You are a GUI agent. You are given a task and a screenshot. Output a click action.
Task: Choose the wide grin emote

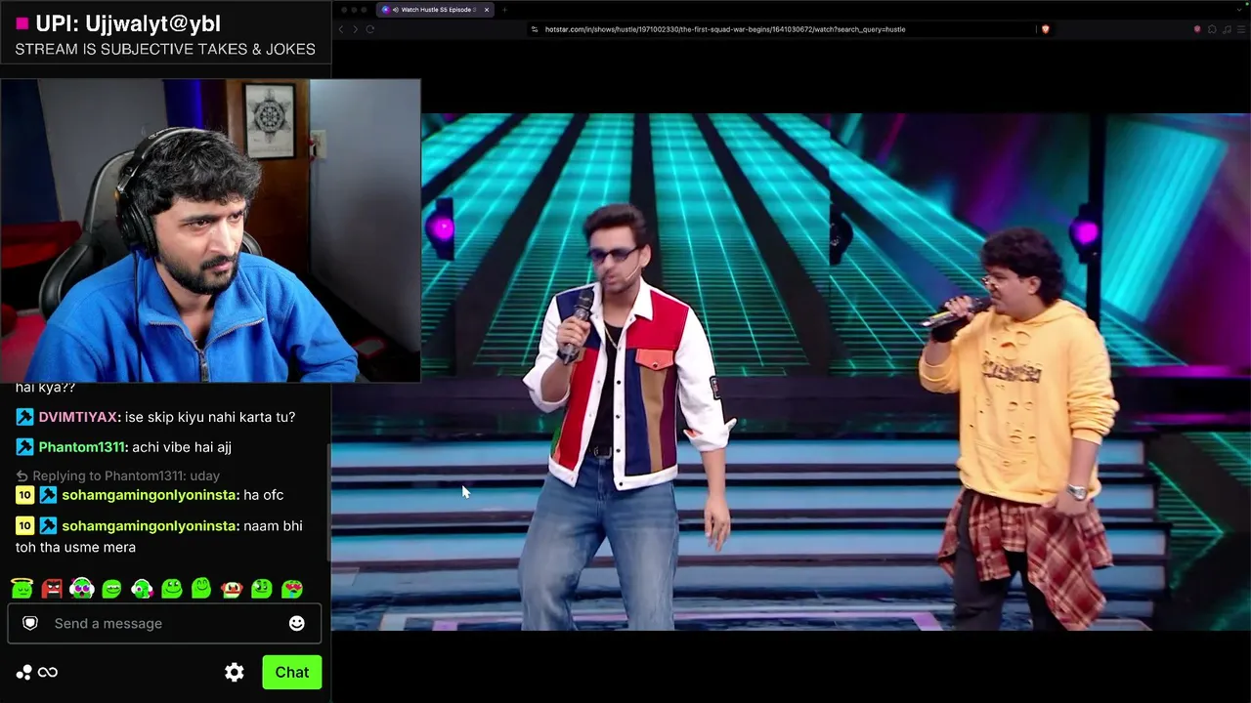[x=111, y=589]
